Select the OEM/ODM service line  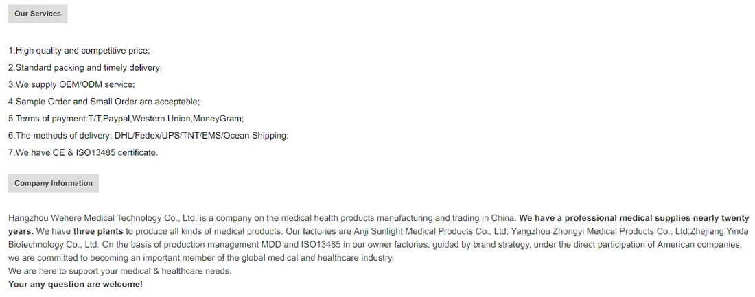point(72,85)
